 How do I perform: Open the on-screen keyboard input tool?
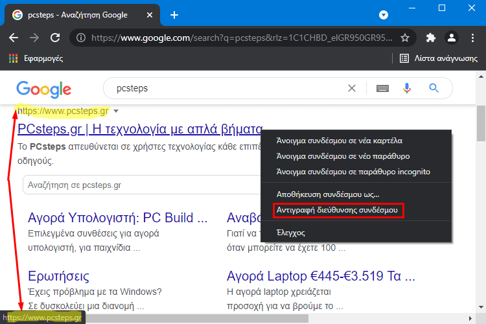pos(382,88)
